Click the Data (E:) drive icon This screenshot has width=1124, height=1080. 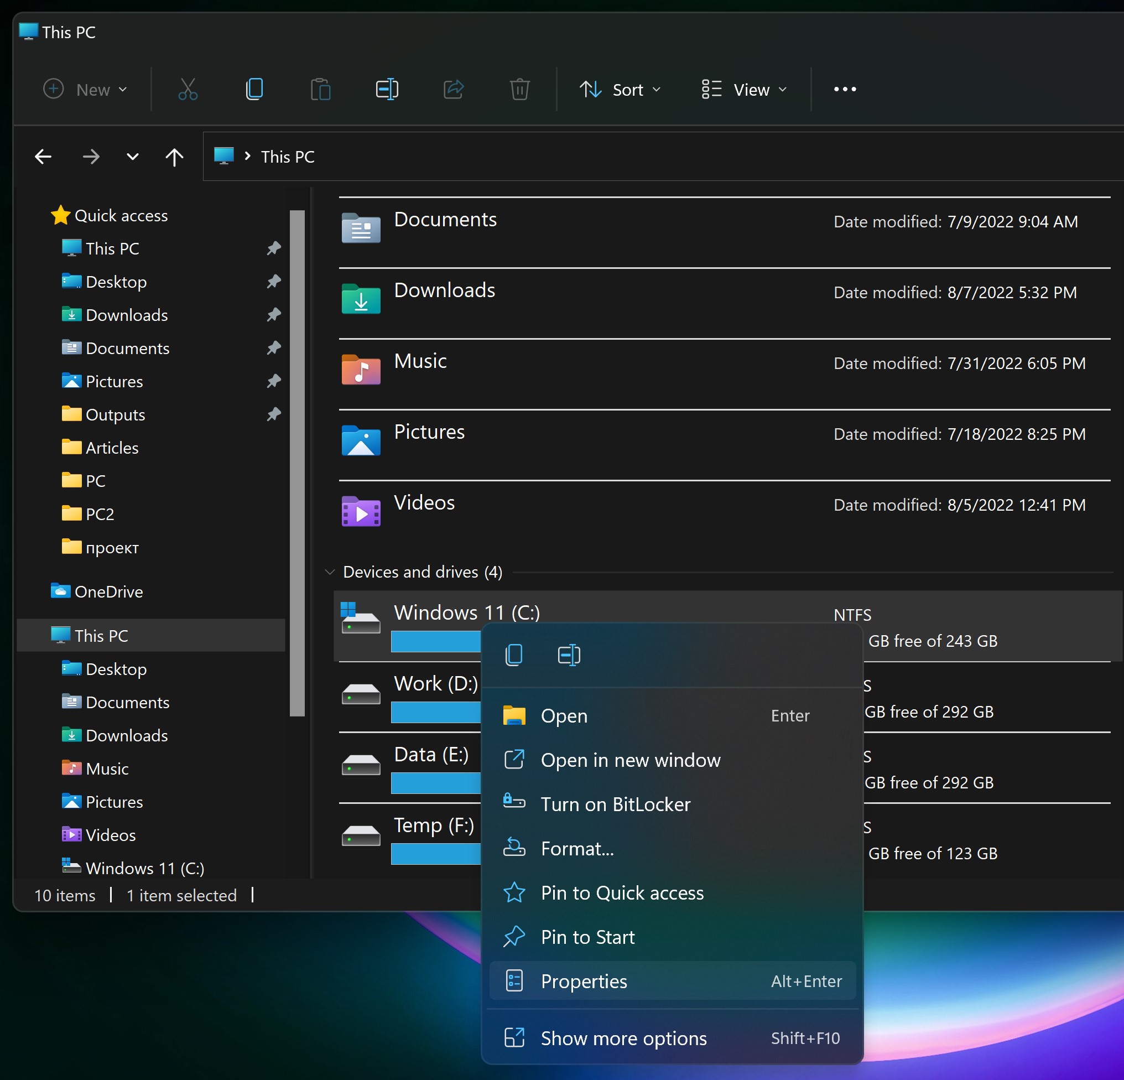361,765
